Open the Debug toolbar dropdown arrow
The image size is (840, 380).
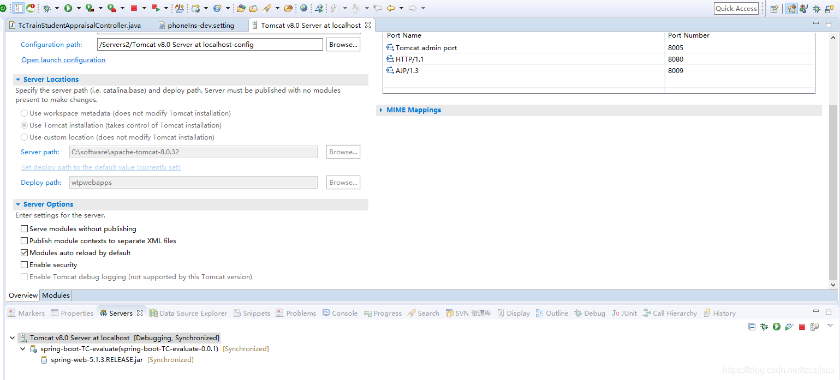tap(57, 8)
